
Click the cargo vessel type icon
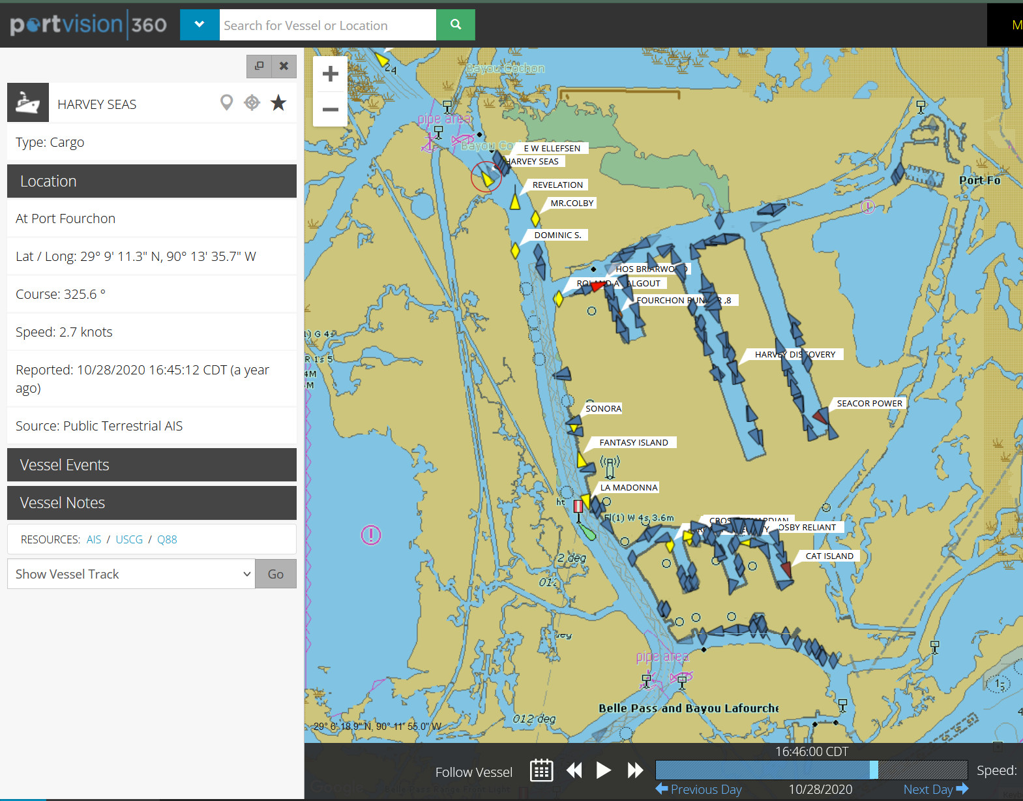click(28, 102)
